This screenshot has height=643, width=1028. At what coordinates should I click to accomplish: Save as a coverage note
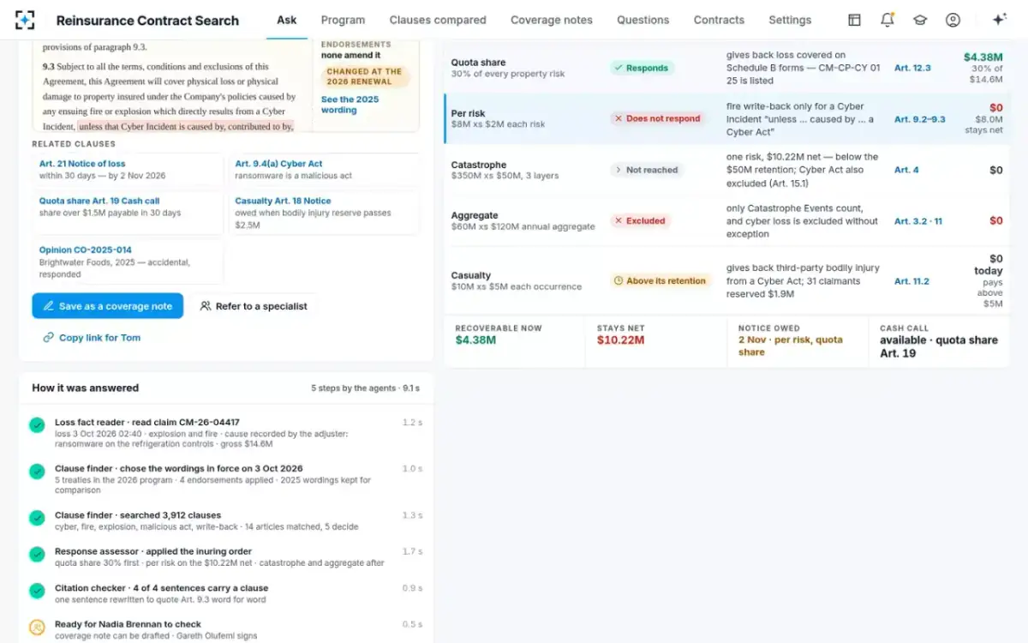[x=108, y=306]
